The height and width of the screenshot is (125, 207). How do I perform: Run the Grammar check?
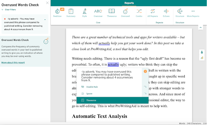point(98,13)
